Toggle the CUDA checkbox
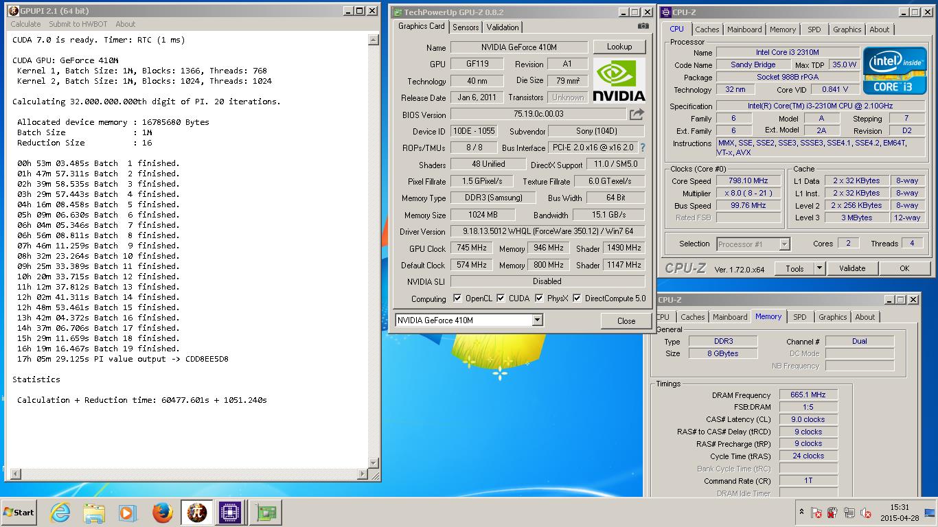The image size is (938, 527). click(x=501, y=298)
